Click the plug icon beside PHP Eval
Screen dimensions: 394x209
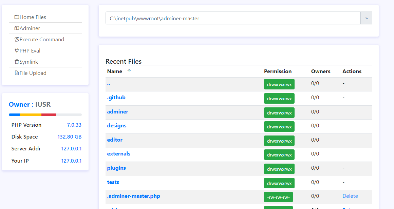[x=17, y=51]
